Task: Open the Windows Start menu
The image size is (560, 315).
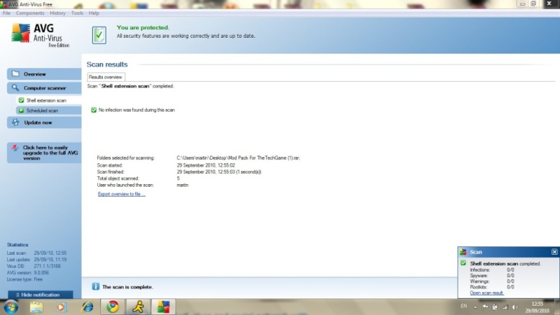Action: pyautogui.click(x=10, y=307)
